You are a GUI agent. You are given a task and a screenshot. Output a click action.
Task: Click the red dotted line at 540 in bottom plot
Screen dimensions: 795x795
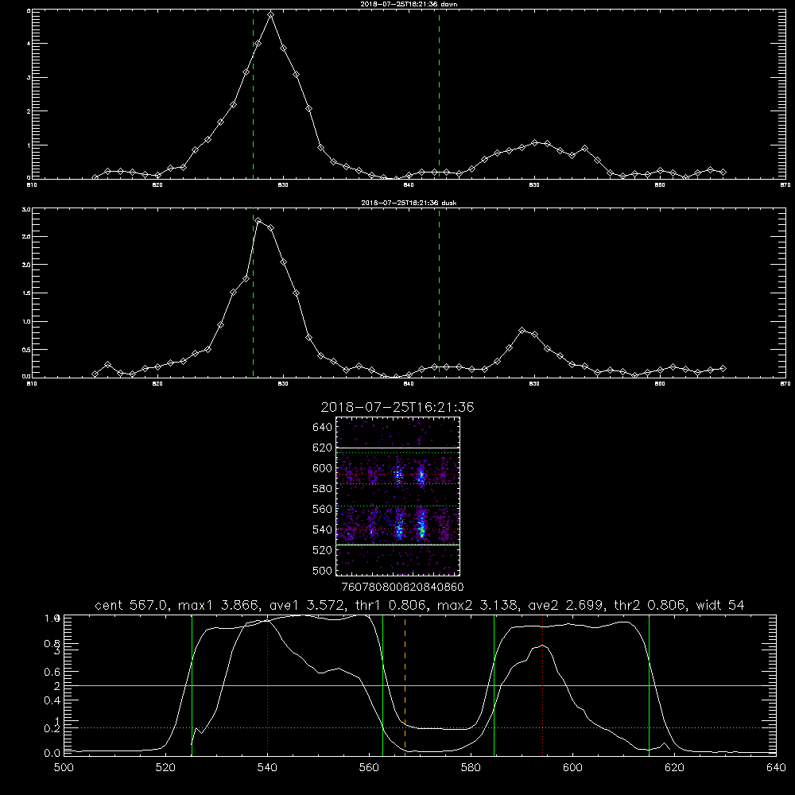(268, 685)
